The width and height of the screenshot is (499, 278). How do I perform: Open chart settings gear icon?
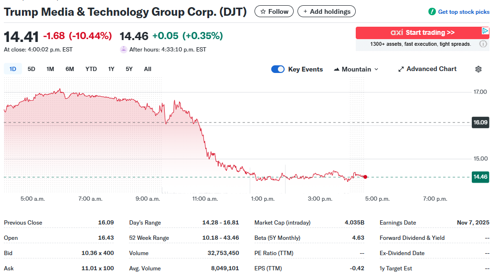tap(478, 69)
